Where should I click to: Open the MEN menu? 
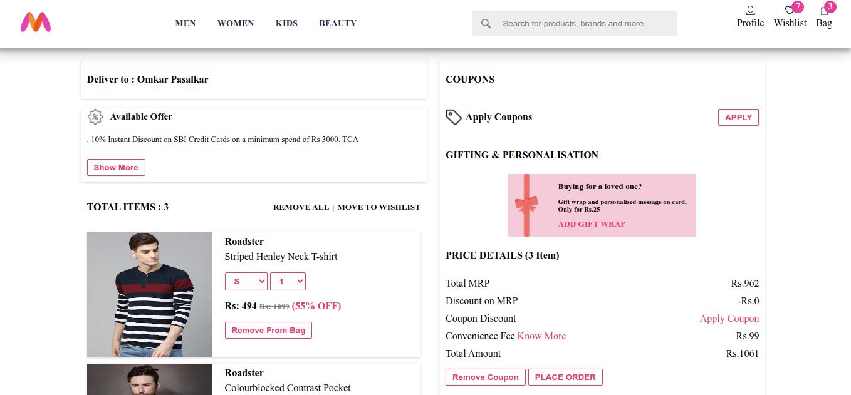click(x=185, y=23)
